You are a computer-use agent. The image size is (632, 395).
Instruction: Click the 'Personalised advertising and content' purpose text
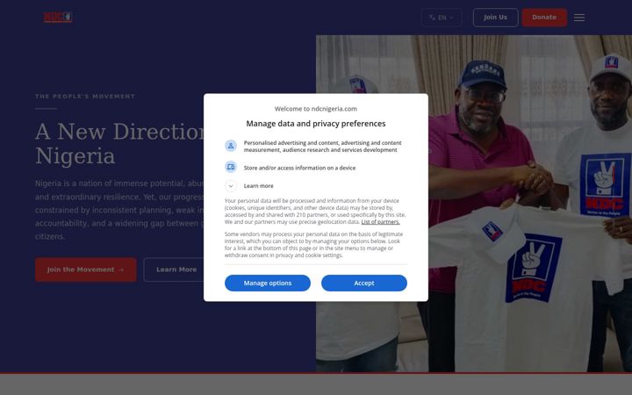(x=322, y=147)
